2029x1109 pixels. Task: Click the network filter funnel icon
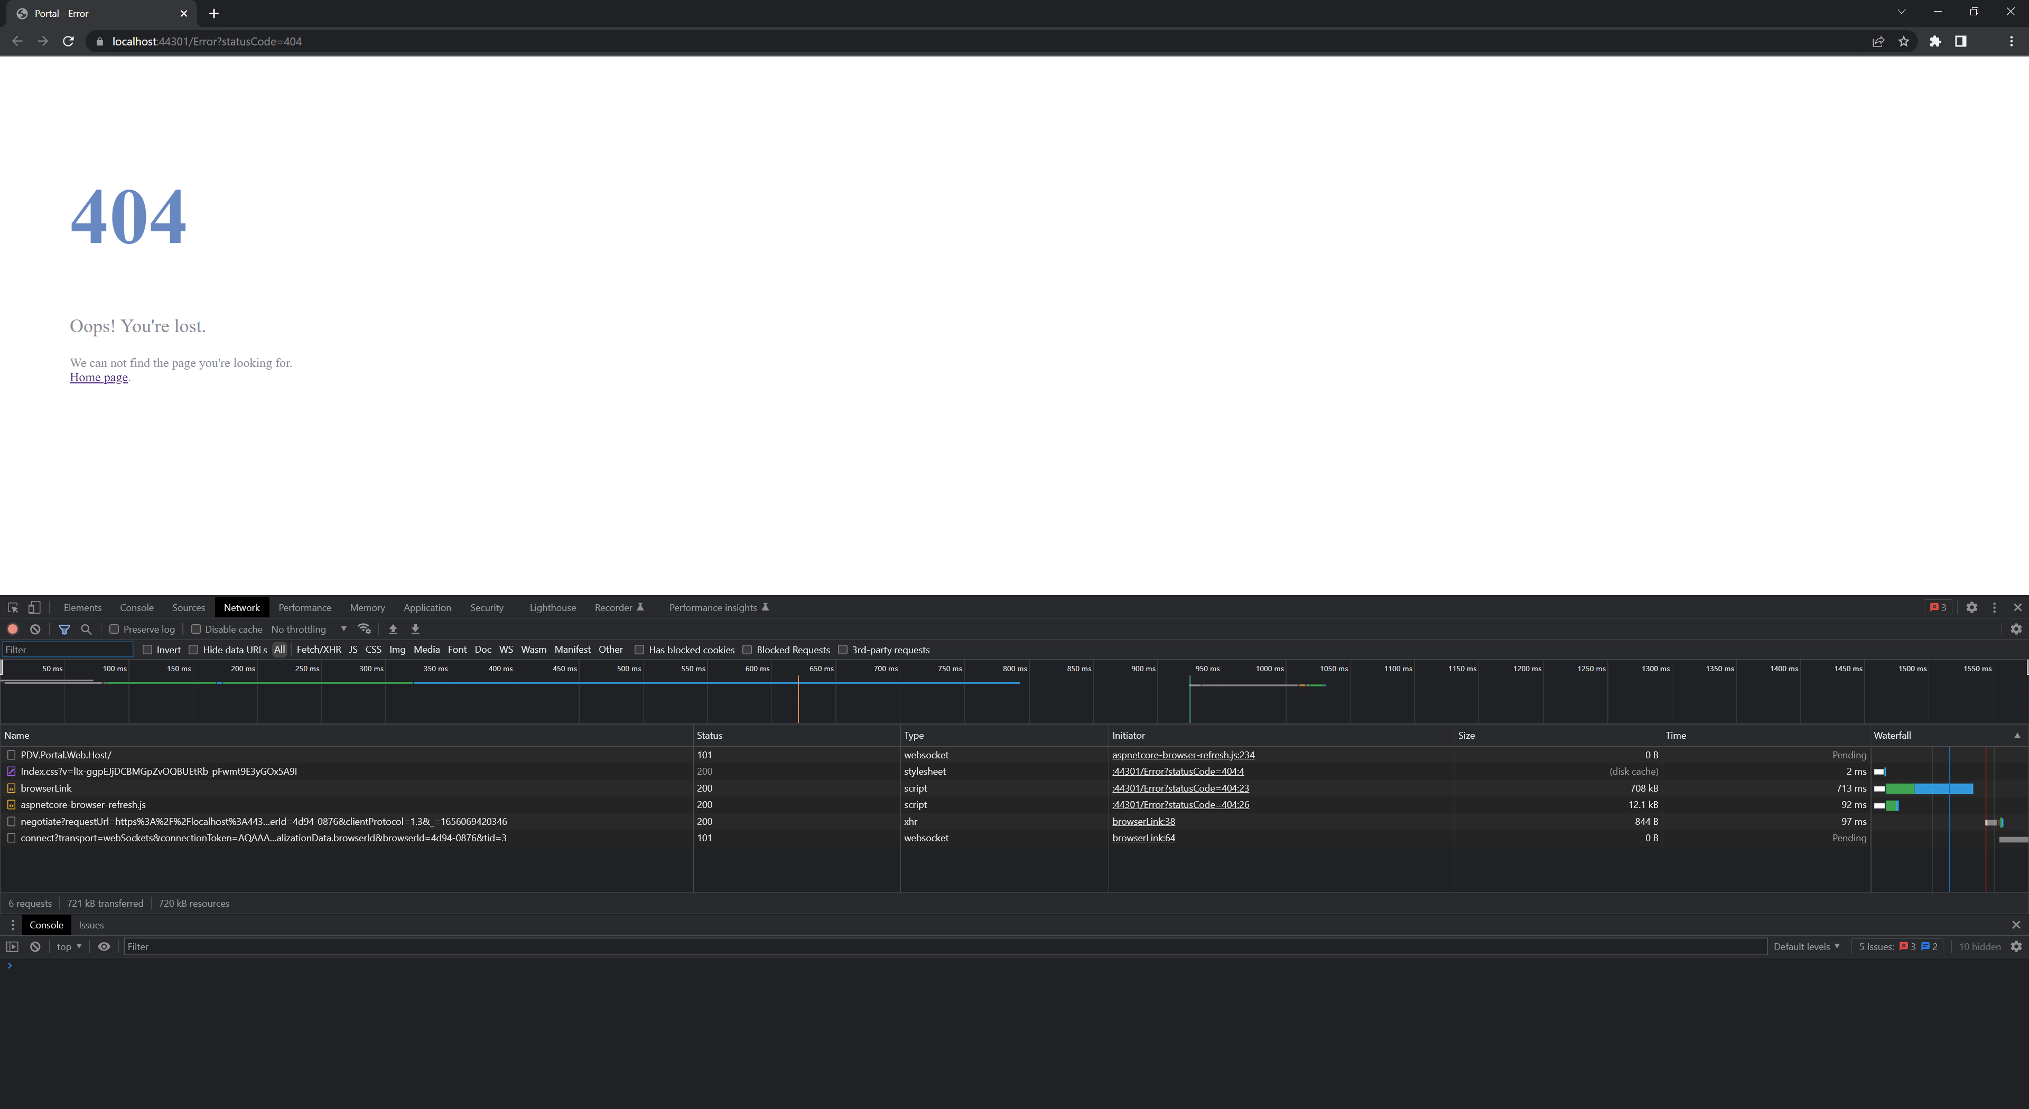(64, 629)
